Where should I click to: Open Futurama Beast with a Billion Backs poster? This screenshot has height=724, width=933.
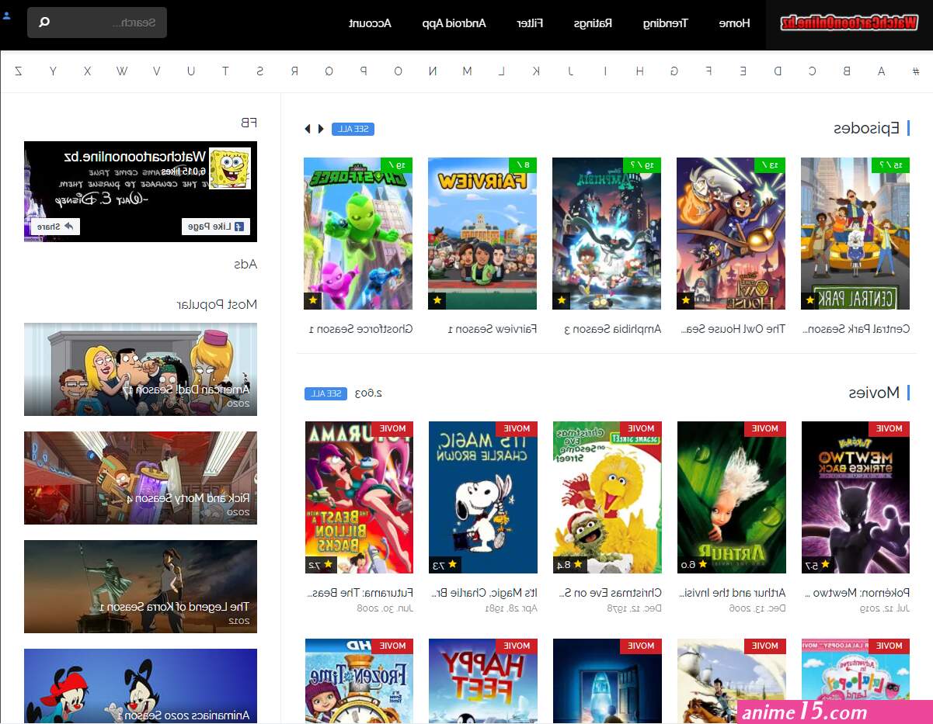pos(359,497)
